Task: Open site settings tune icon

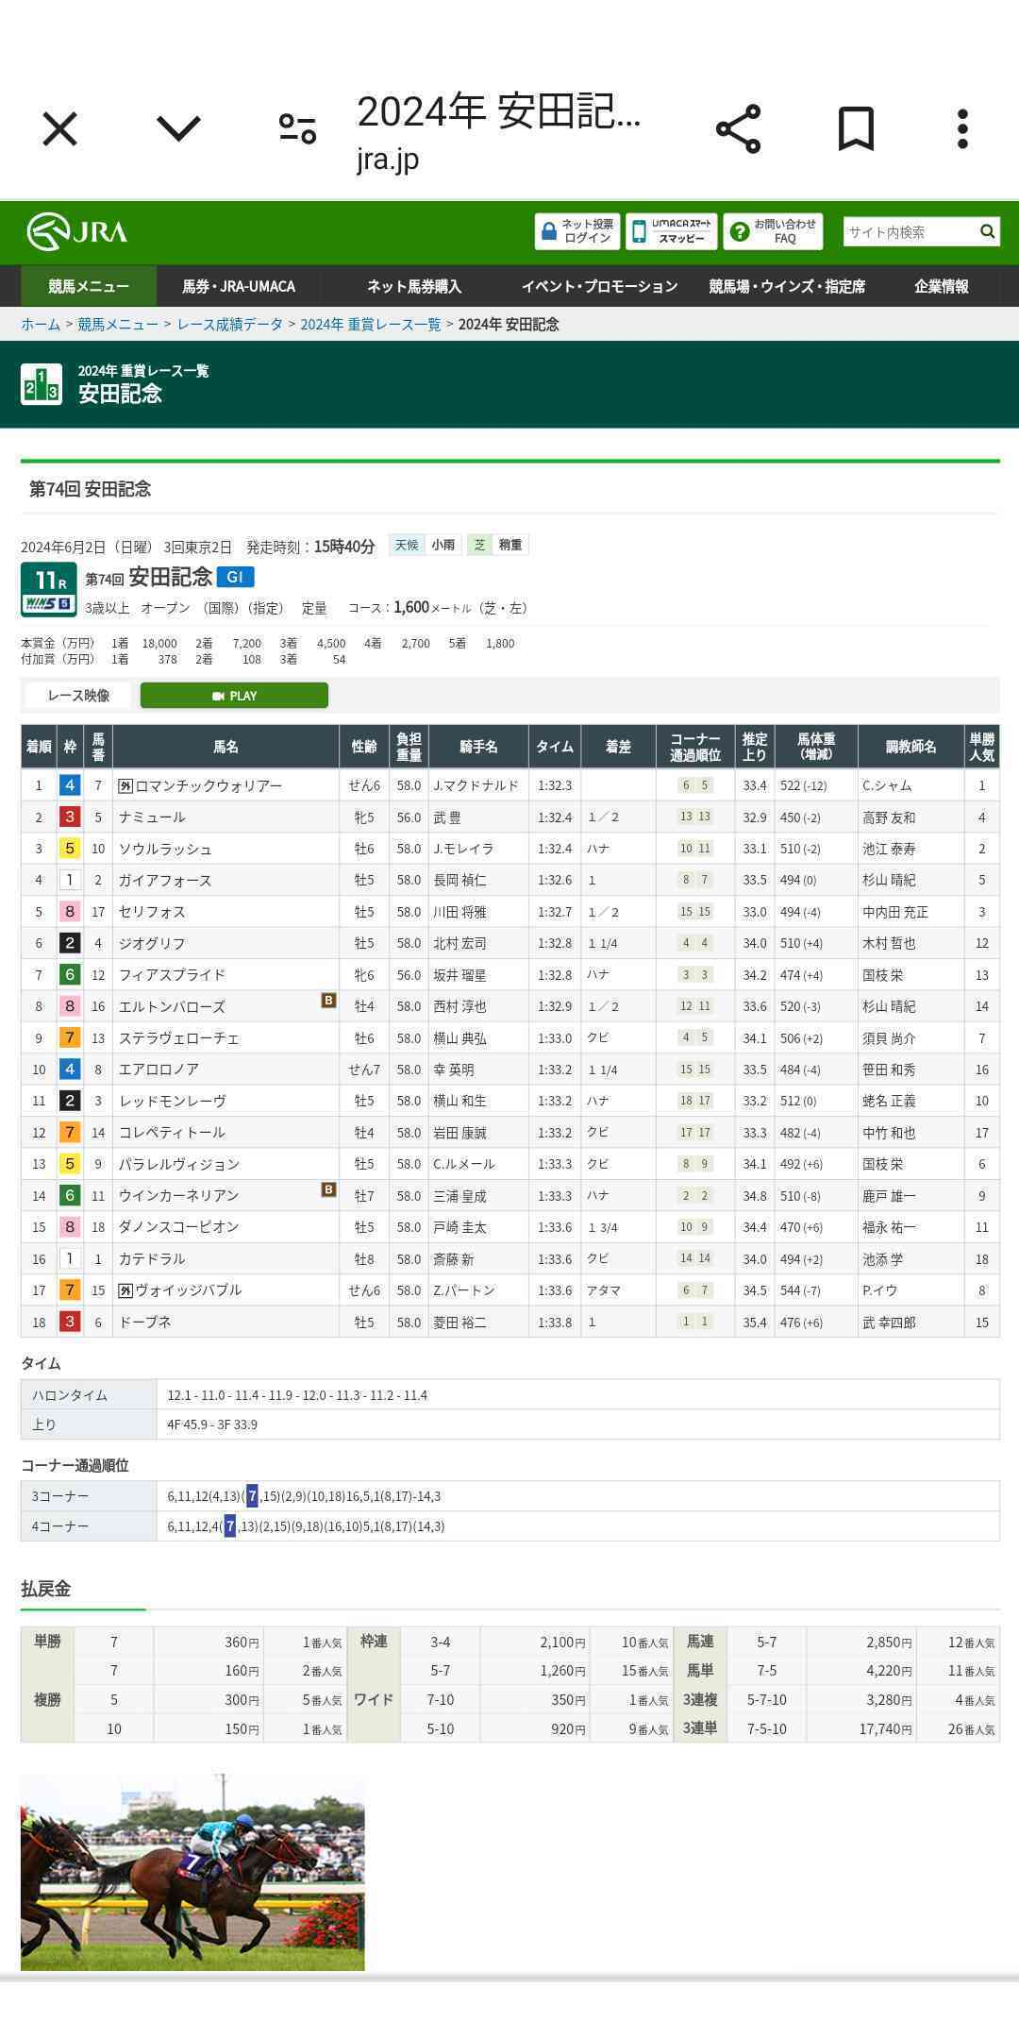Action: 297,129
